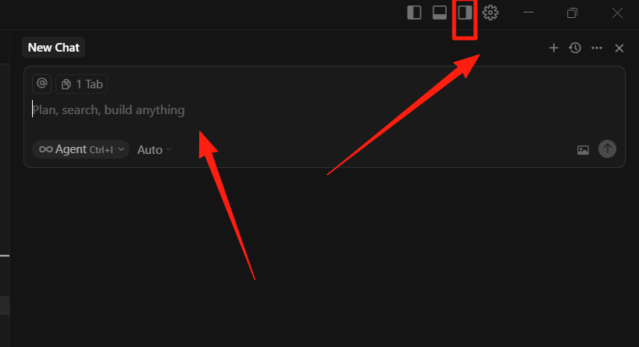Show chat history via the clock icon

point(575,48)
